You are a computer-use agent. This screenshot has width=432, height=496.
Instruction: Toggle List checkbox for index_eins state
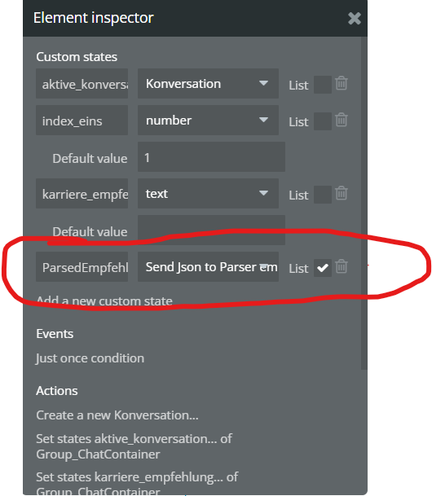(x=323, y=121)
